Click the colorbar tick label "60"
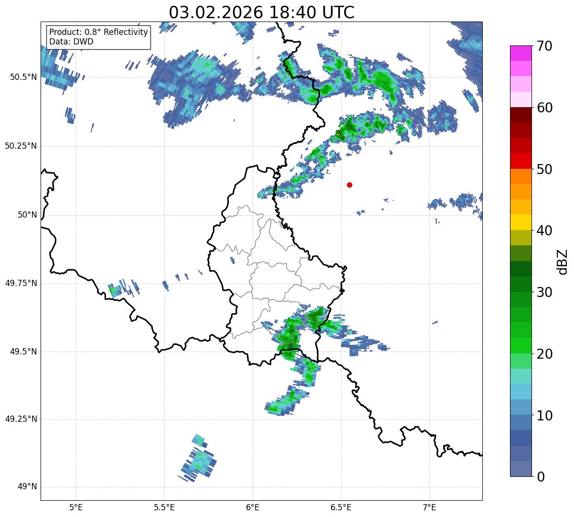Viewport: 574px width, 517px height. [544, 108]
